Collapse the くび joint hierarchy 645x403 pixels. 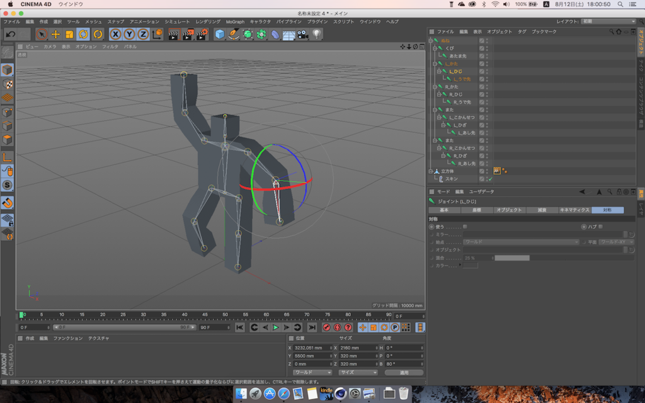coord(435,48)
